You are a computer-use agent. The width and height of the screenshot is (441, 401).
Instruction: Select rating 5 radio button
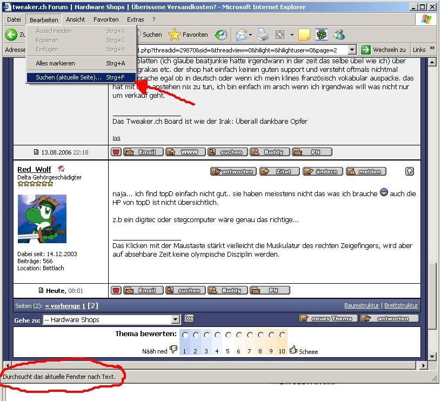coord(228,335)
